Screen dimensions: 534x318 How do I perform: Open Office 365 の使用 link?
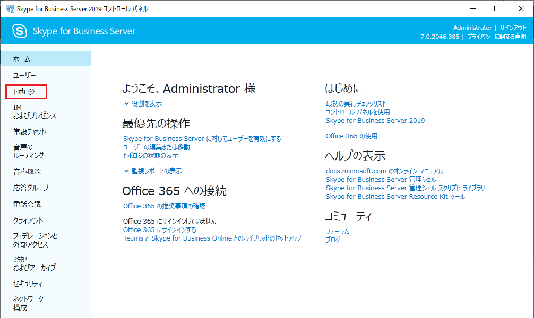[x=351, y=136]
